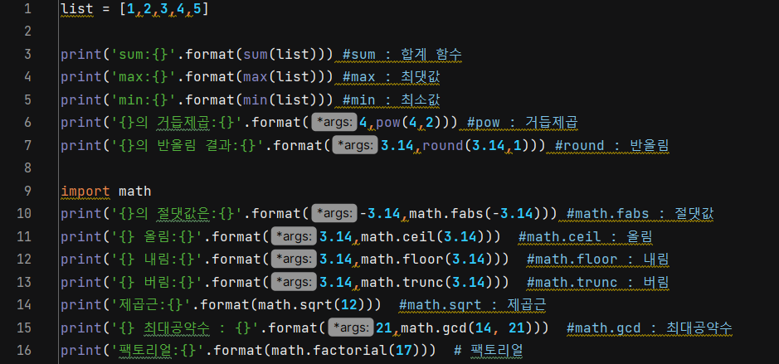Click line number 1 in the gutter

[x=27, y=9]
